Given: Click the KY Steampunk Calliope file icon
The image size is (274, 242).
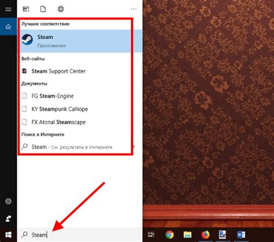Looking at the screenshot, I should pos(24,109).
